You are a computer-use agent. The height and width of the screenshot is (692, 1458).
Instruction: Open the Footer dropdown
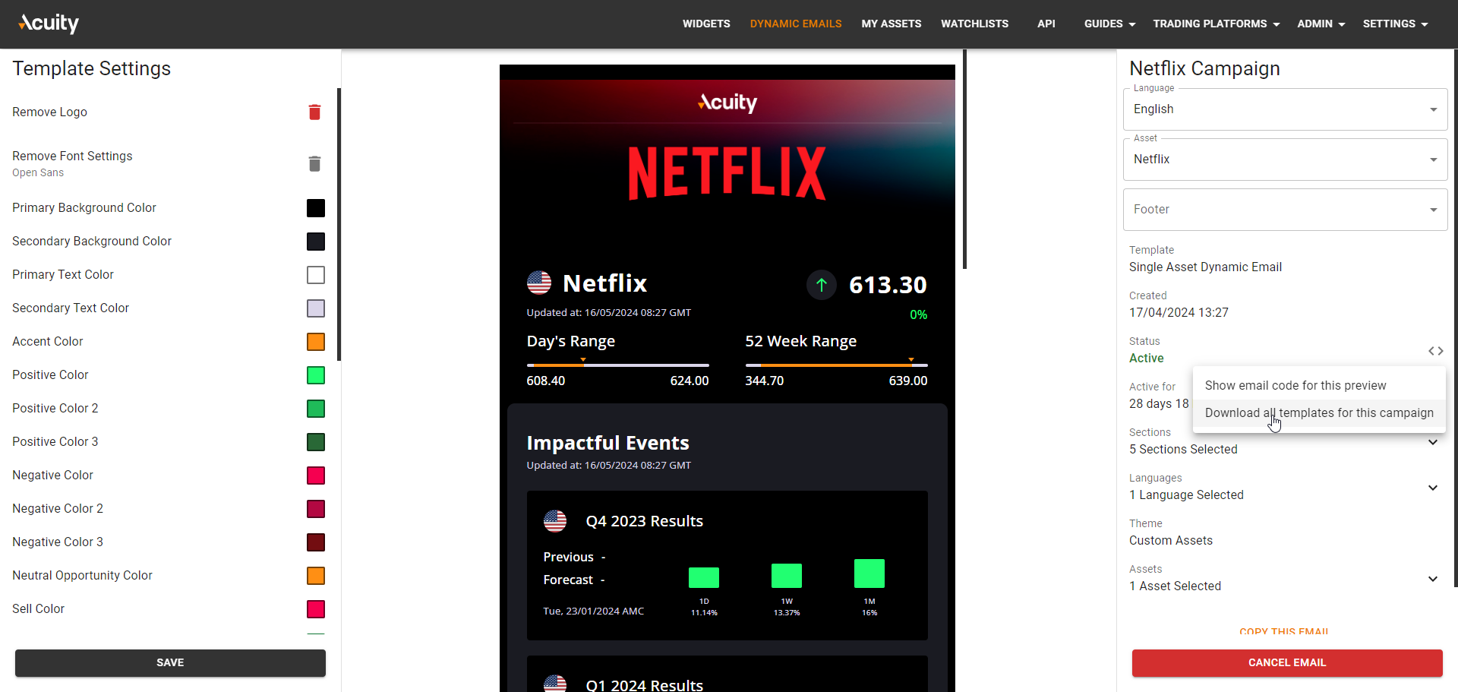point(1285,210)
